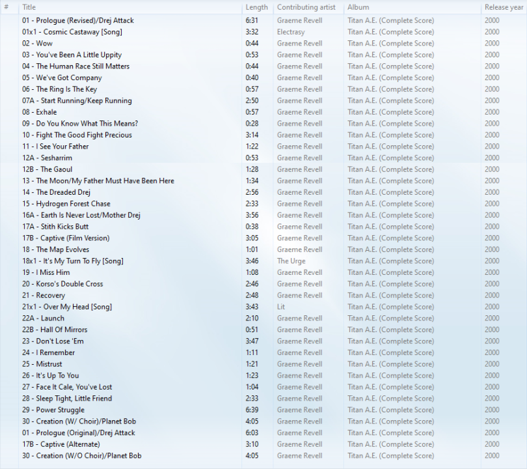Select '06 - The Ring Is The Key'

[59, 89]
